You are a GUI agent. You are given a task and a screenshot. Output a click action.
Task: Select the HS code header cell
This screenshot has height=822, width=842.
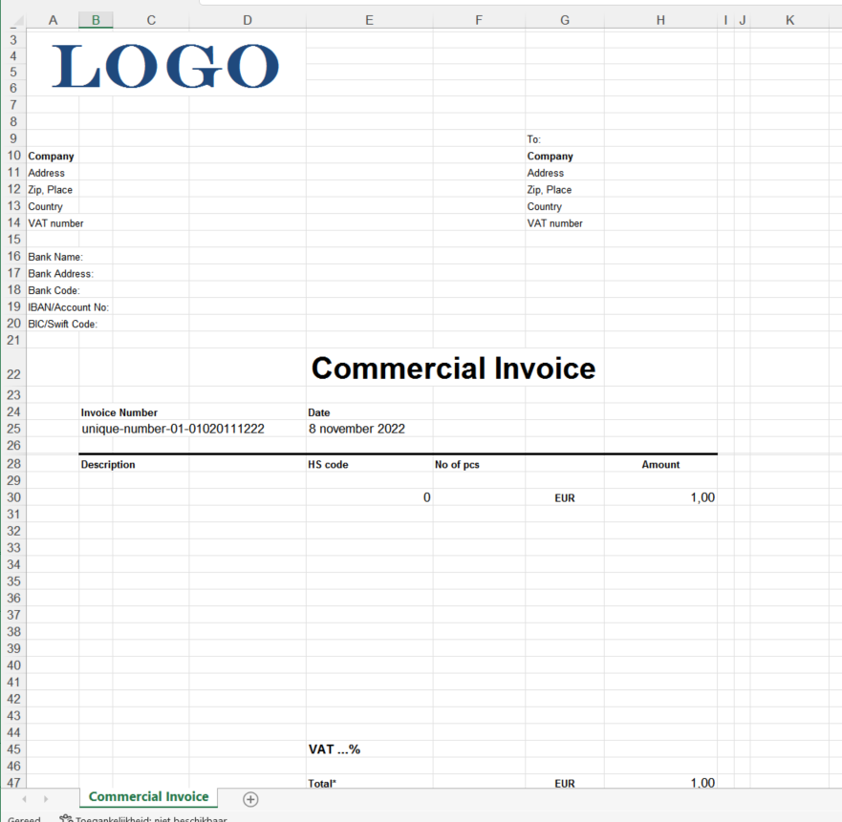(328, 465)
